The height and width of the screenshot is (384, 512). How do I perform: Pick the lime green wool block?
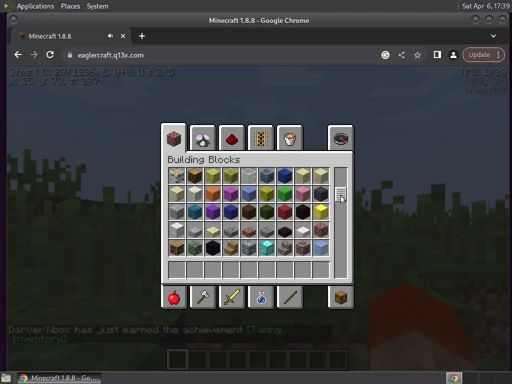284,194
